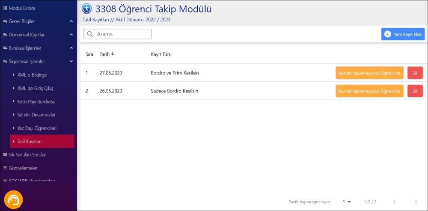Image resolution: width=428 pixels, height=211 pixels.
Task: Click the Modül Ekranı grid icon
Action: [5, 8]
